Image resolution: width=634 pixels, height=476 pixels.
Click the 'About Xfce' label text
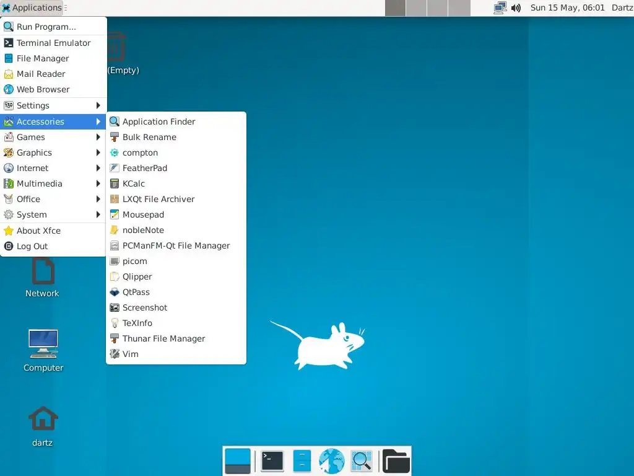(38, 231)
